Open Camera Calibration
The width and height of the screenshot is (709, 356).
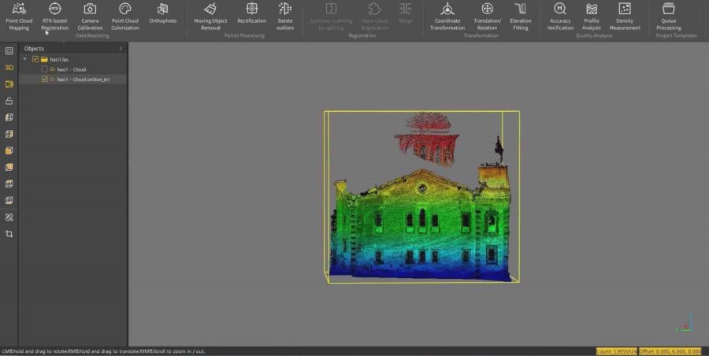tap(90, 16)
